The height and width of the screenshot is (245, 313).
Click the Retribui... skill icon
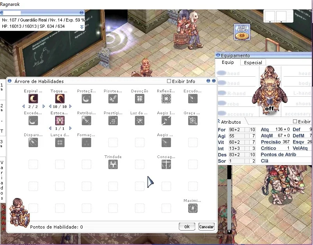pyautogui.click(x=86, y=121)
